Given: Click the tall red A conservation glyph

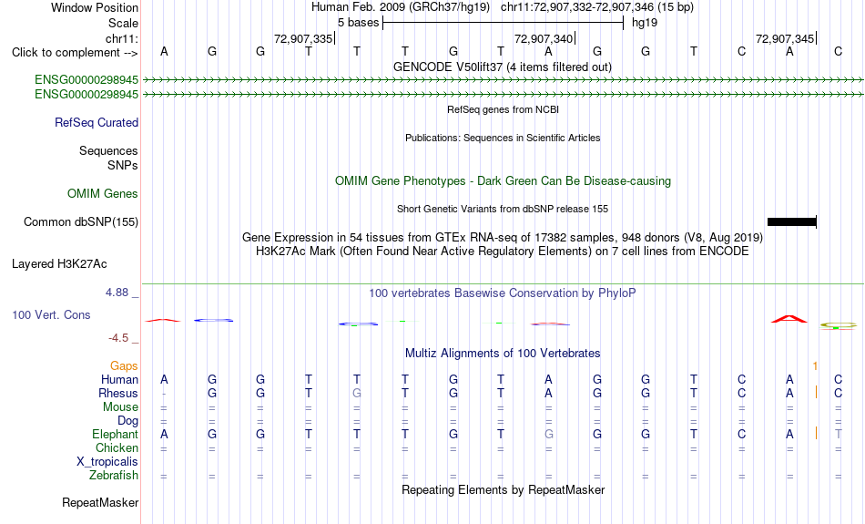Looking at the screenshot, I should click(x=789, y=319).
